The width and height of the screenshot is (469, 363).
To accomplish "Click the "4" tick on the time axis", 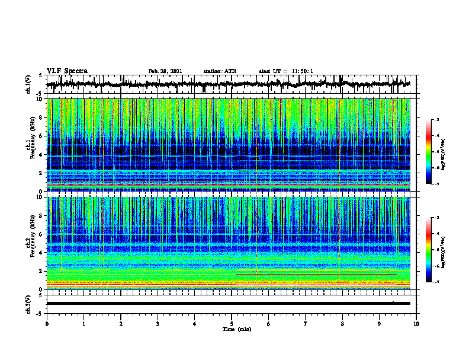I will (195, 324).
